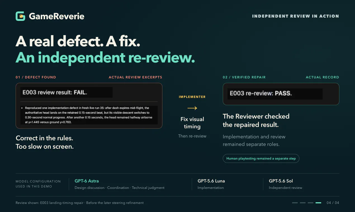Click the active fourth slide progress dash
Viewport: 355px width, 212px height.
(x=318, y=203)
